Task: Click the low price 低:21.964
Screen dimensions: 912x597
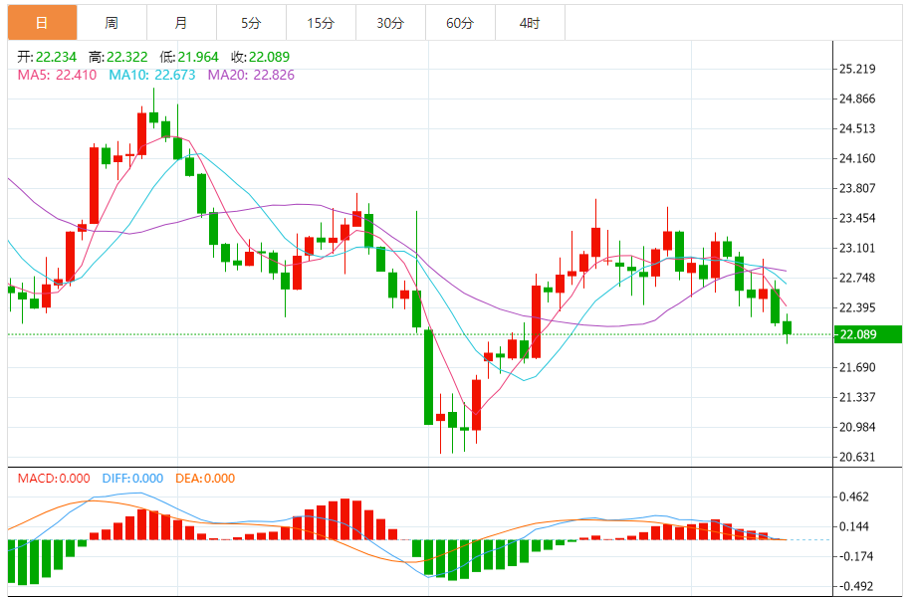Action: [189, 57]
